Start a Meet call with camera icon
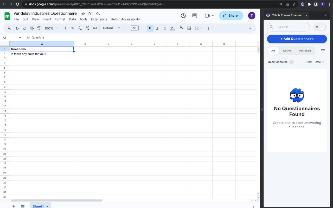Screen dimensions: 333x208 (x=207, y=16)
